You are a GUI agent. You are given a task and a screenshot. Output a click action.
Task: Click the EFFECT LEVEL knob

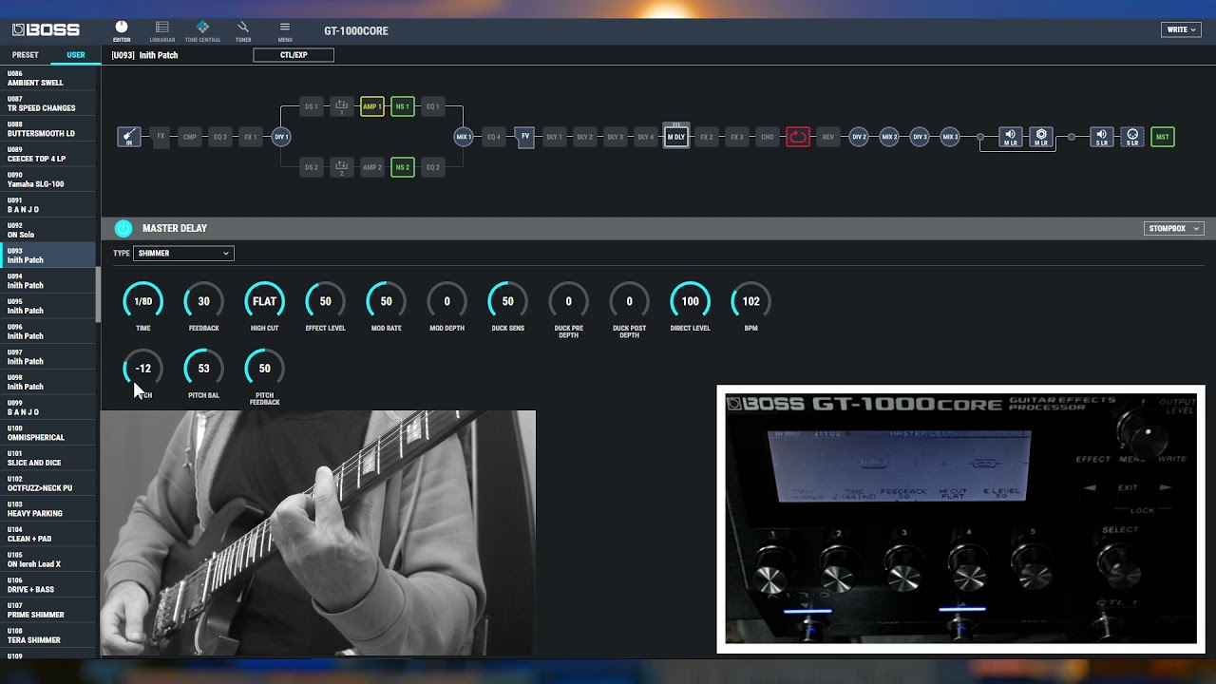[x=325, y=301]
